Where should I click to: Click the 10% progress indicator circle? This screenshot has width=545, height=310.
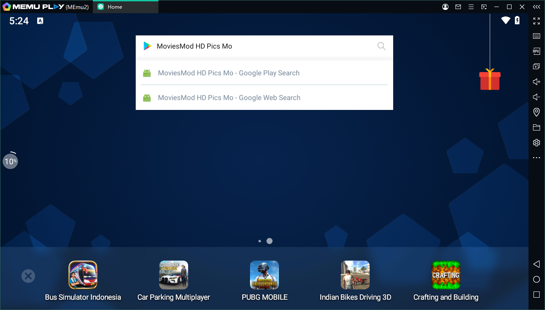[10, 161]
